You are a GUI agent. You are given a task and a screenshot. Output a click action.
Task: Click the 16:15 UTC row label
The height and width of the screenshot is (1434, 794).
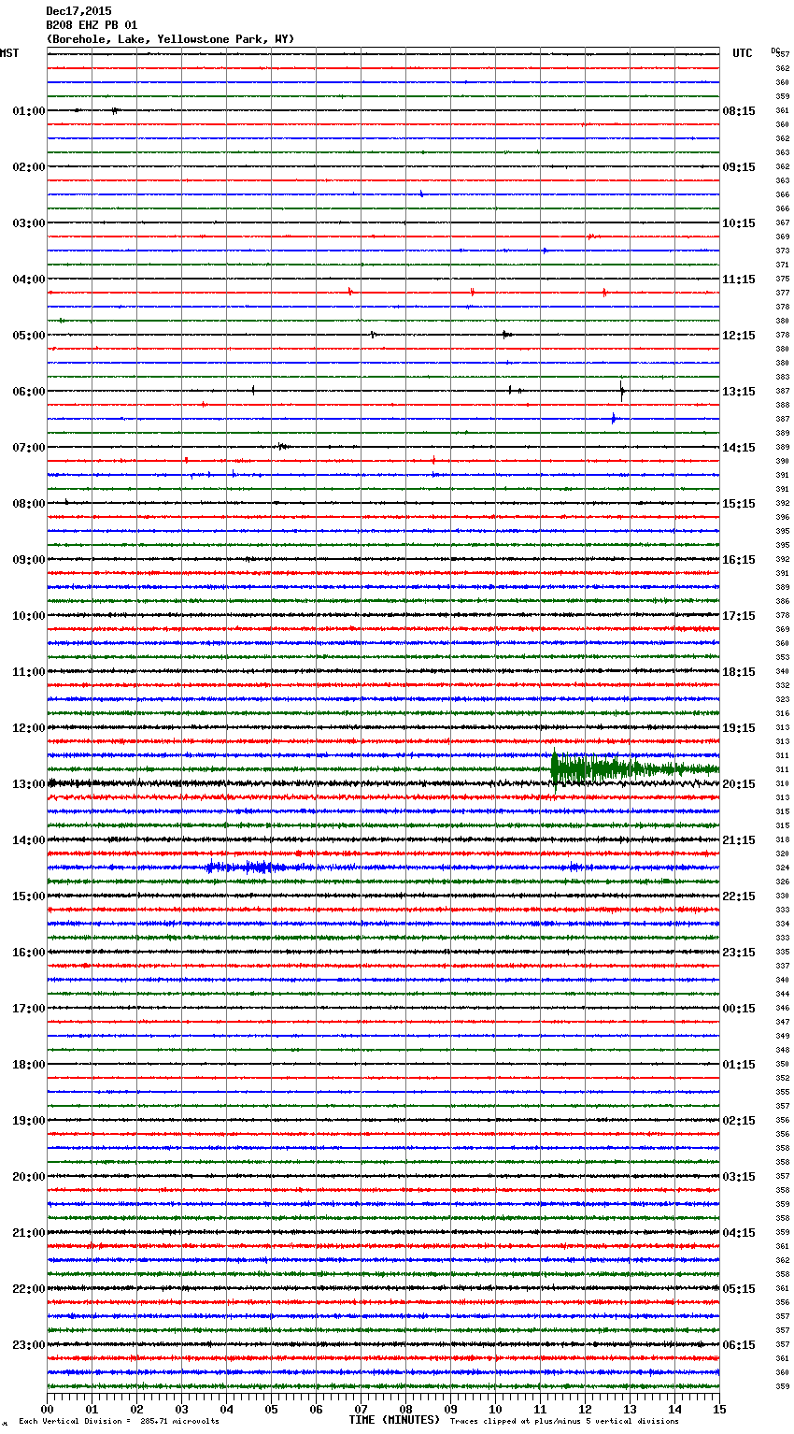click(739, 560)
